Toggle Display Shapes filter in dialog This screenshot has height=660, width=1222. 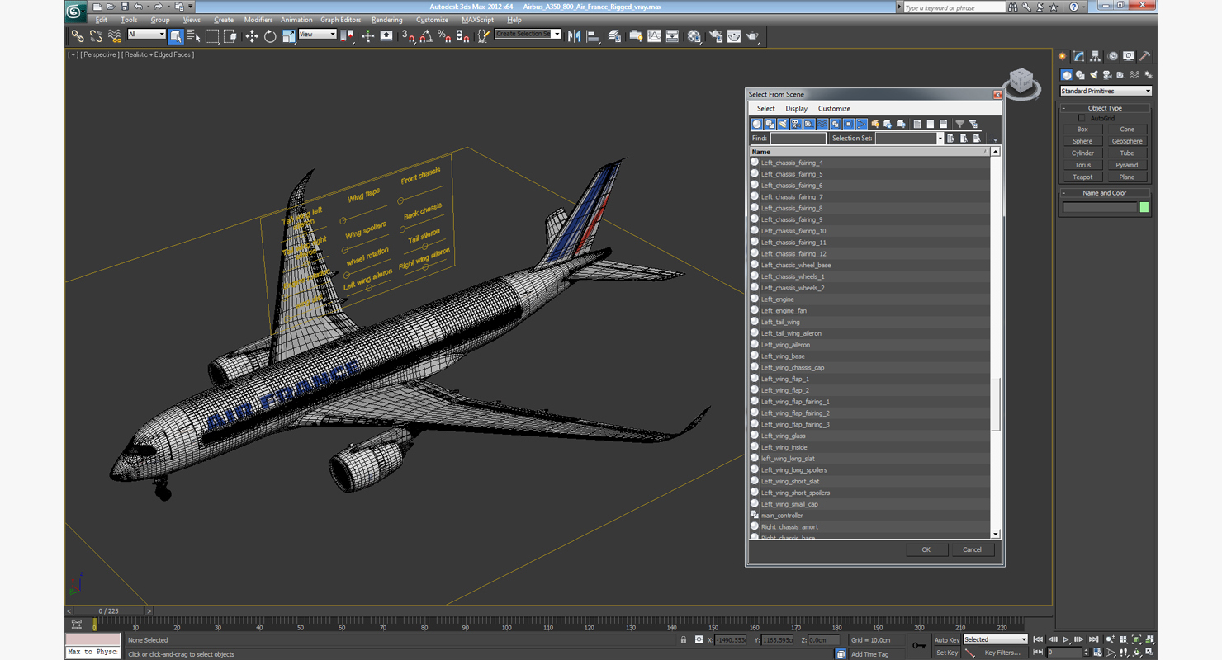point(770,124)
